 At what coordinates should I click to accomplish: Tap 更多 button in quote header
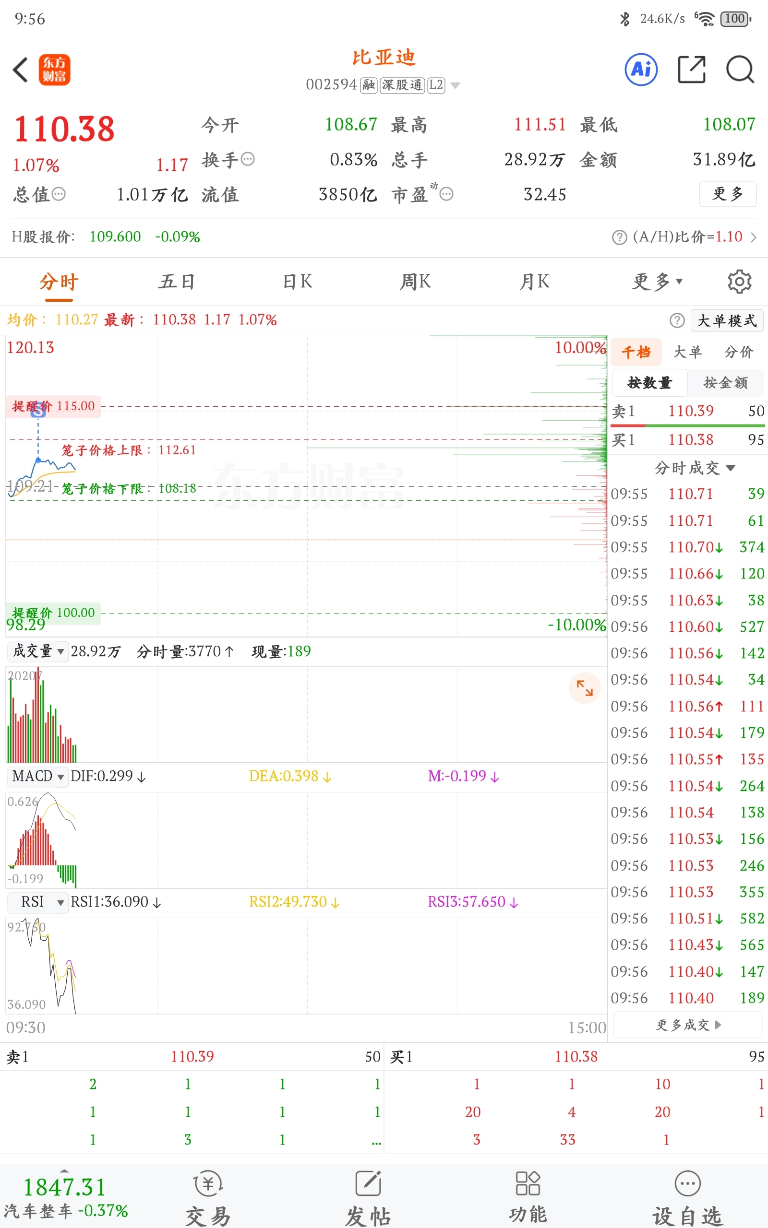727,194
